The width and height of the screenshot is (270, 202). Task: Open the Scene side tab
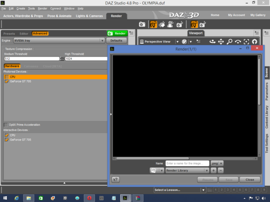coord(266,73)
